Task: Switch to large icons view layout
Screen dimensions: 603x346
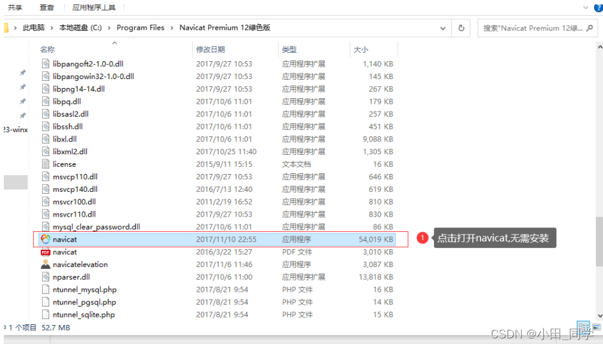Action: pyautogui.click(x=597, y=327)
